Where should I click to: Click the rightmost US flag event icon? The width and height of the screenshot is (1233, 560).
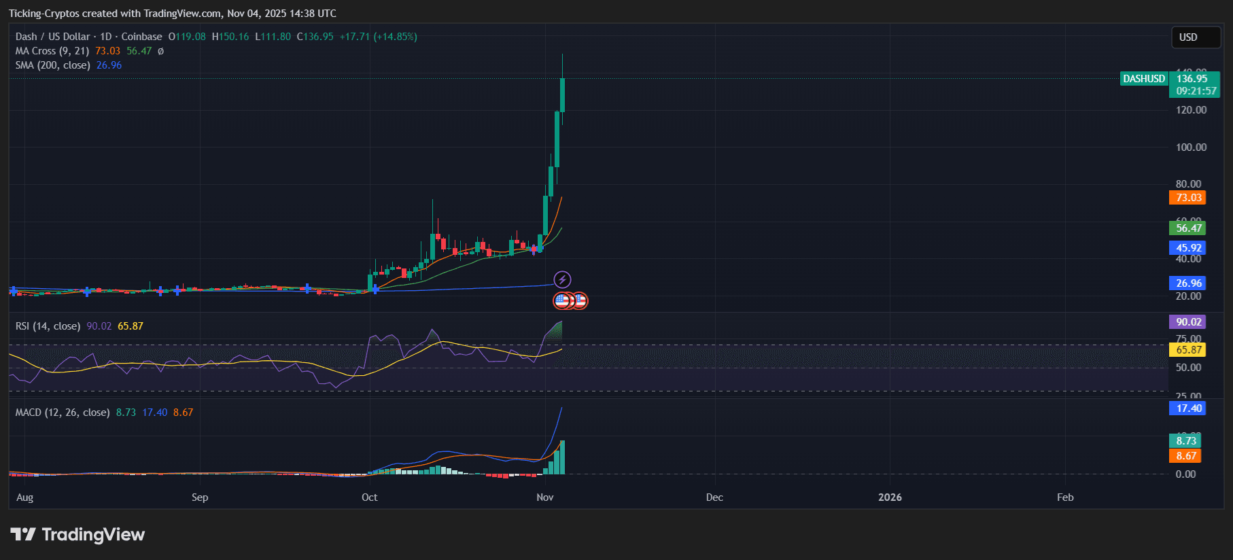pos(580,300)
